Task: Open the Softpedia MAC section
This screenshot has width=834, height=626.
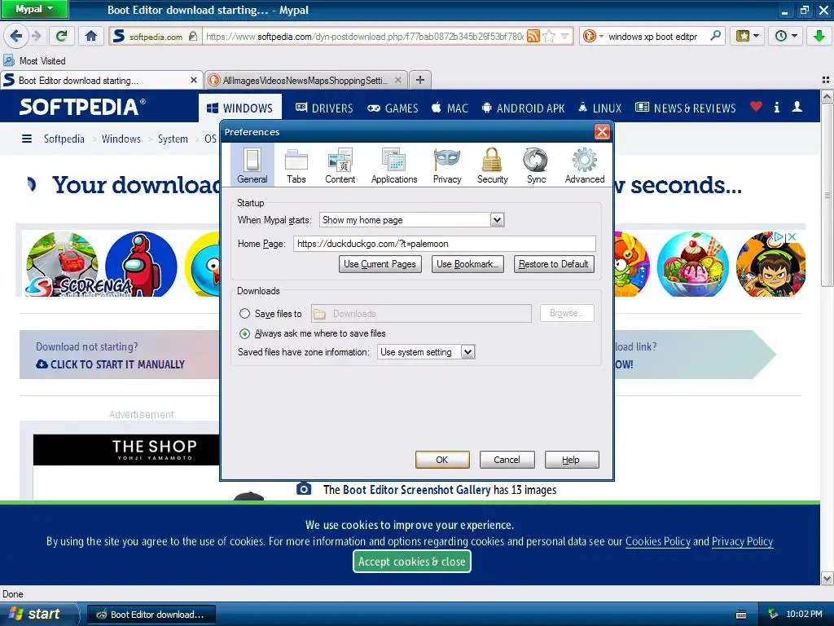Action: 450,108
